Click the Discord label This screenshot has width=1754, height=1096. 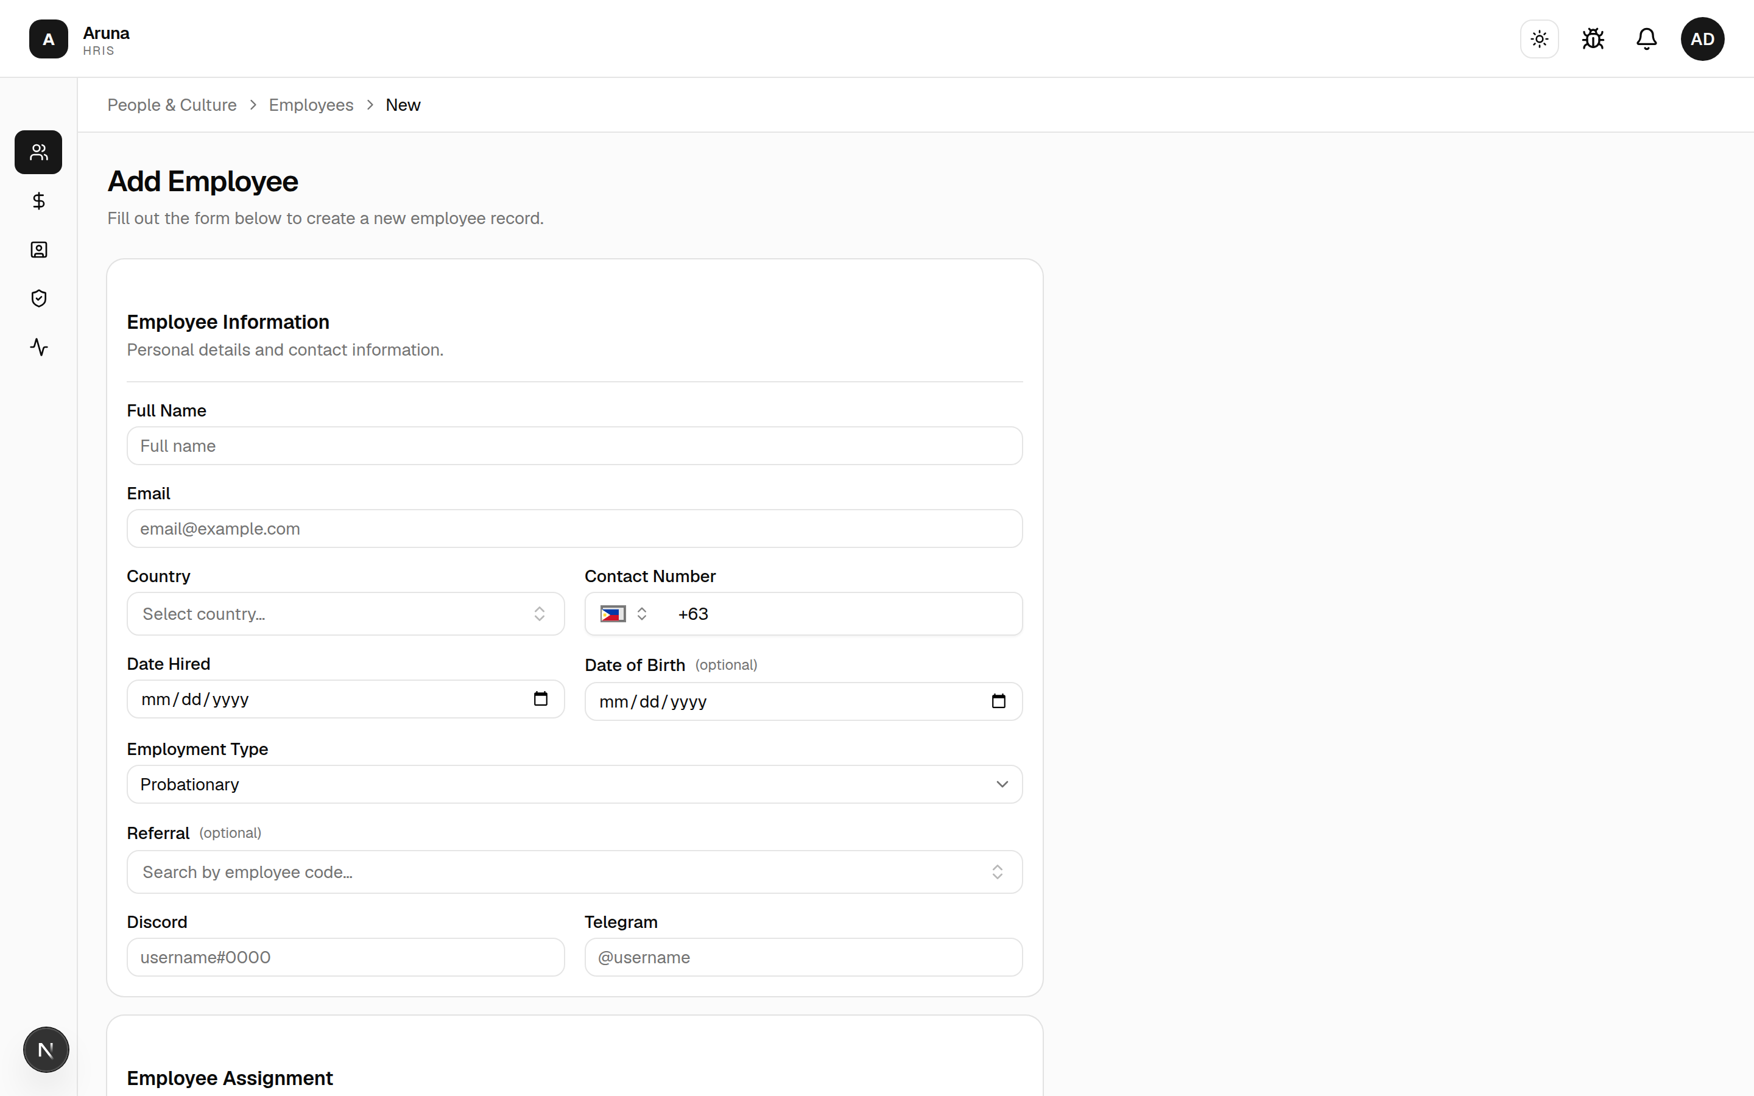(x=157, y=922)
